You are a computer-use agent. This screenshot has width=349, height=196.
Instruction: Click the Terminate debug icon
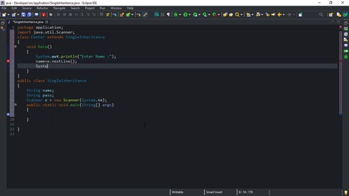pos(70,15)
